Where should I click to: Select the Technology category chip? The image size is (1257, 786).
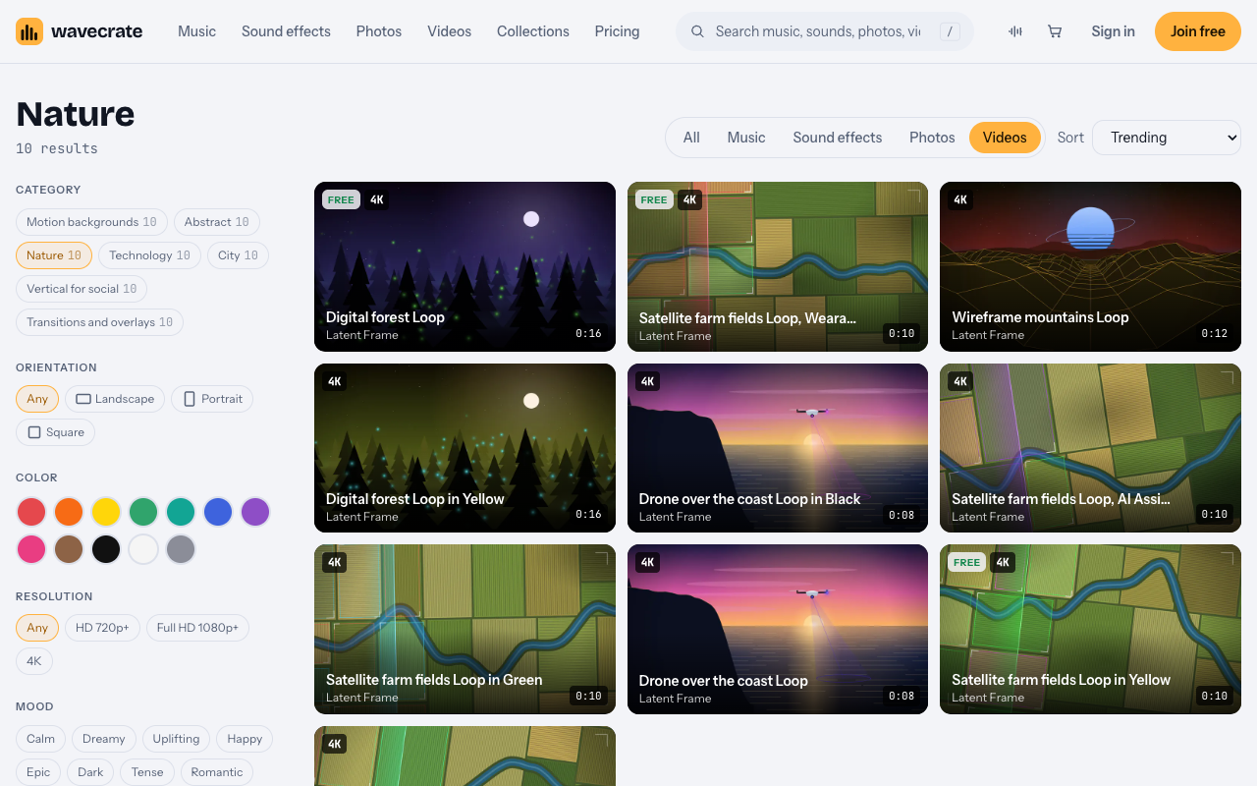click(149, 255)
